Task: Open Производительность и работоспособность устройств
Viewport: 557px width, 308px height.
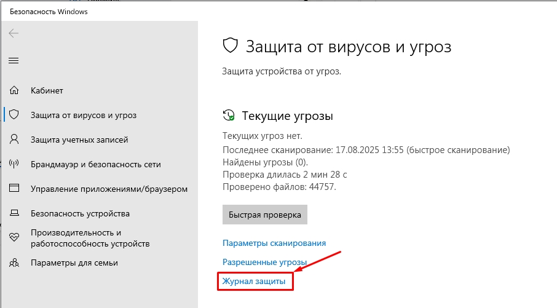Action: (x=90, y=238)
